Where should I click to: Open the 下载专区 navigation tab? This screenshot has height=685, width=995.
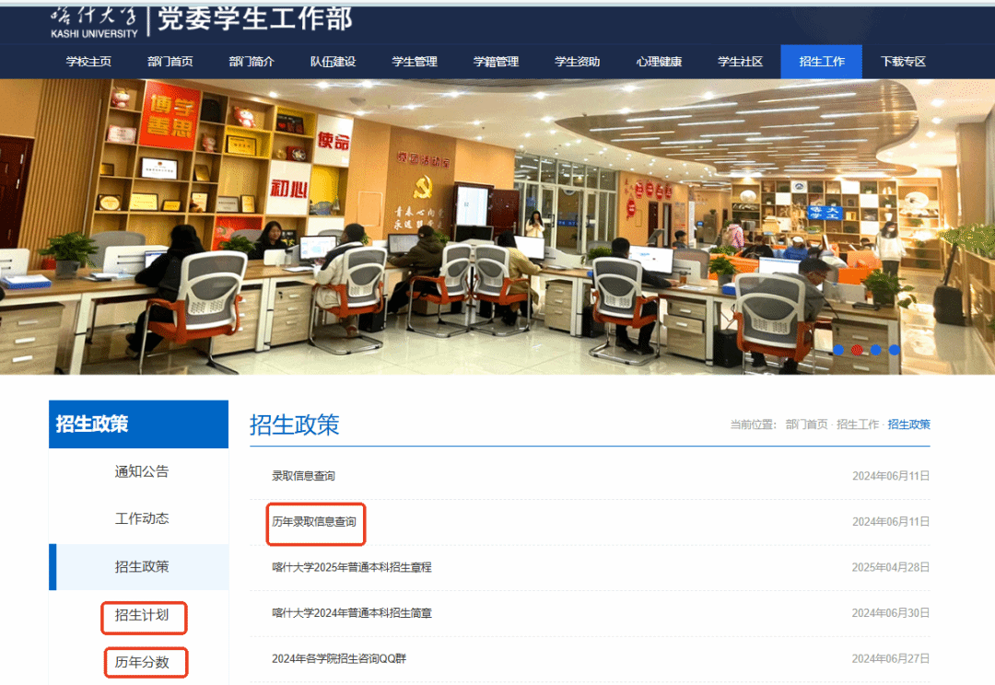point(903,62)
